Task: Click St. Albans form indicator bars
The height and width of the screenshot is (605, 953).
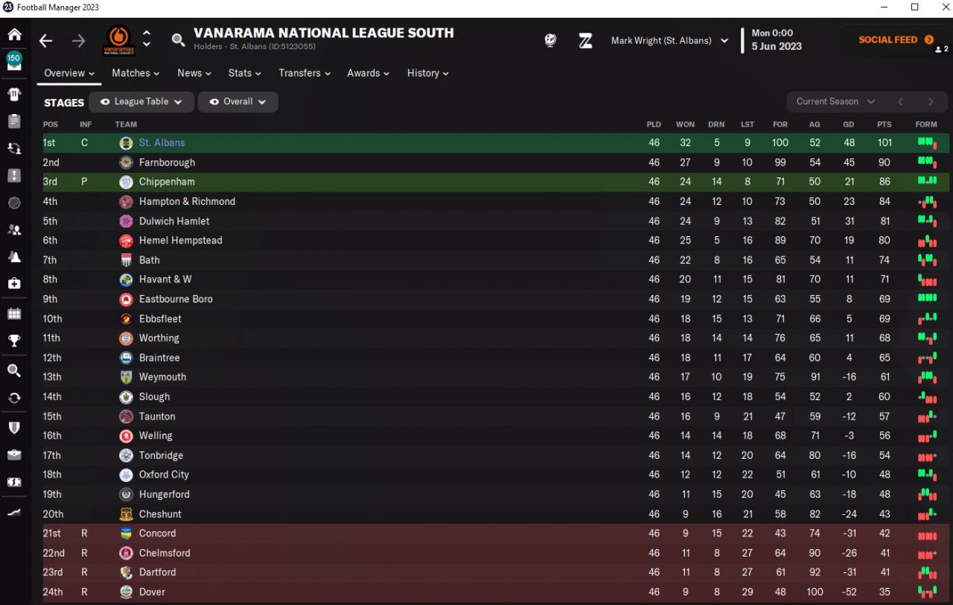Action: point(926,142)
